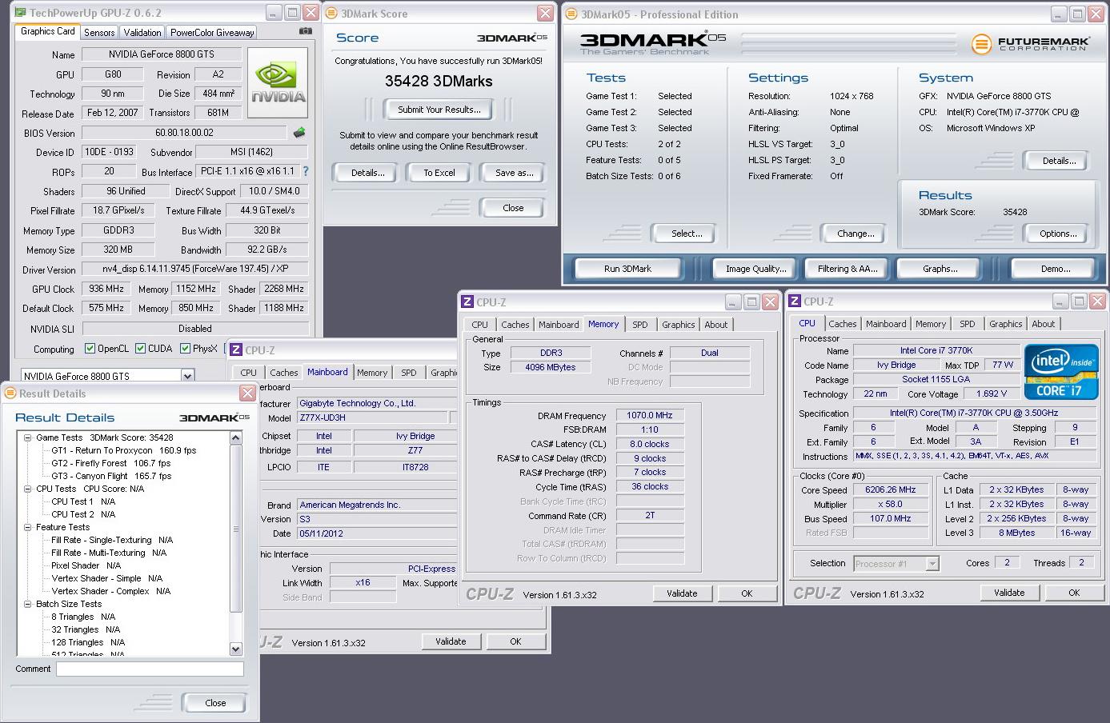Viewport: 1110px width, 723px height.
Task: Toggle the CUDA checkbox
Action: [141, 348]
